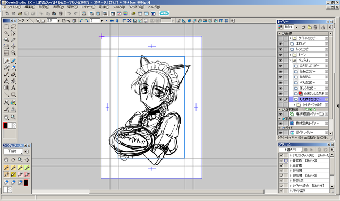Toggle checkbox for レイヤー統合 action
The width and height of the screenshot is (340, 201).
click(x=282, y=186)
